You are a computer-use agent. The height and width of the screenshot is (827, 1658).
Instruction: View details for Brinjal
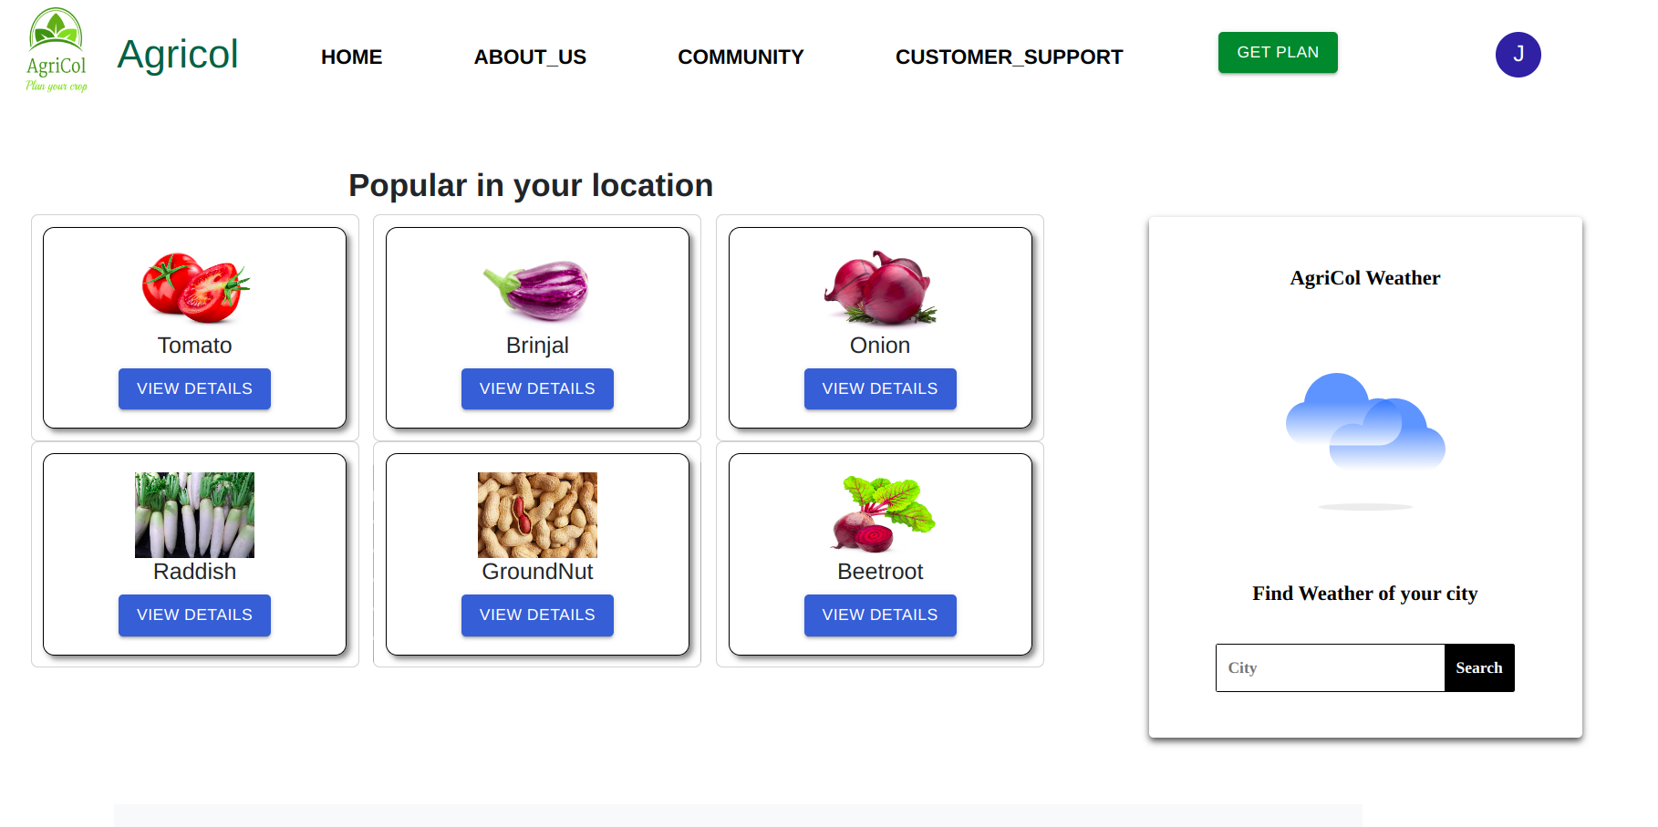point(537,388)
